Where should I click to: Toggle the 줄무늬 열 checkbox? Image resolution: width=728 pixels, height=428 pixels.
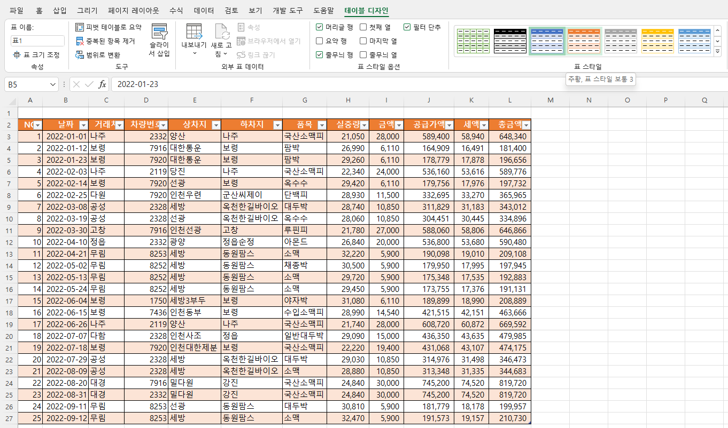[x=363, y=54]
